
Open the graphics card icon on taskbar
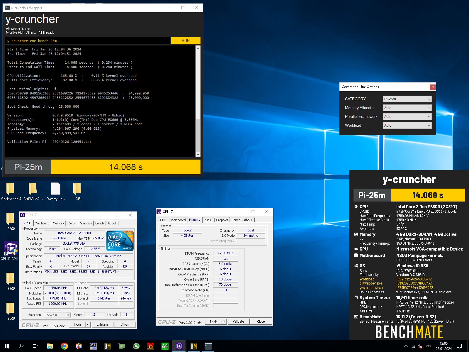click(122, 346)
